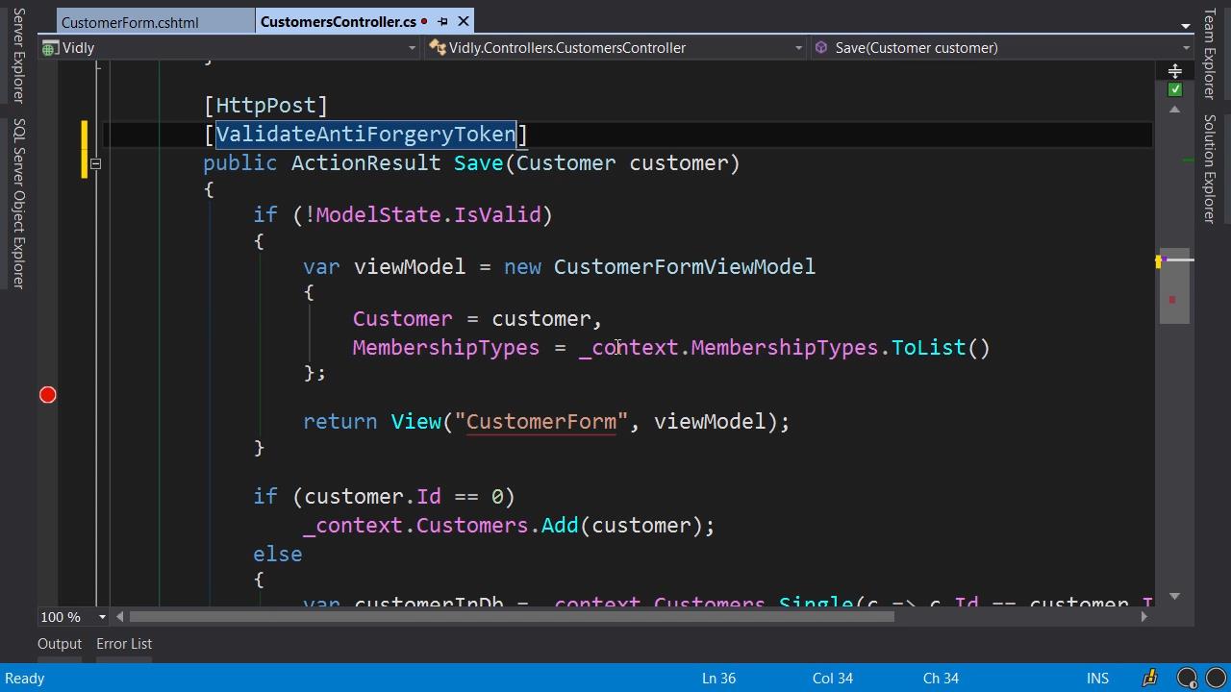Click the Ch 34 status bar entry
Screen dimensions: 1231x692
click(942, 679)
